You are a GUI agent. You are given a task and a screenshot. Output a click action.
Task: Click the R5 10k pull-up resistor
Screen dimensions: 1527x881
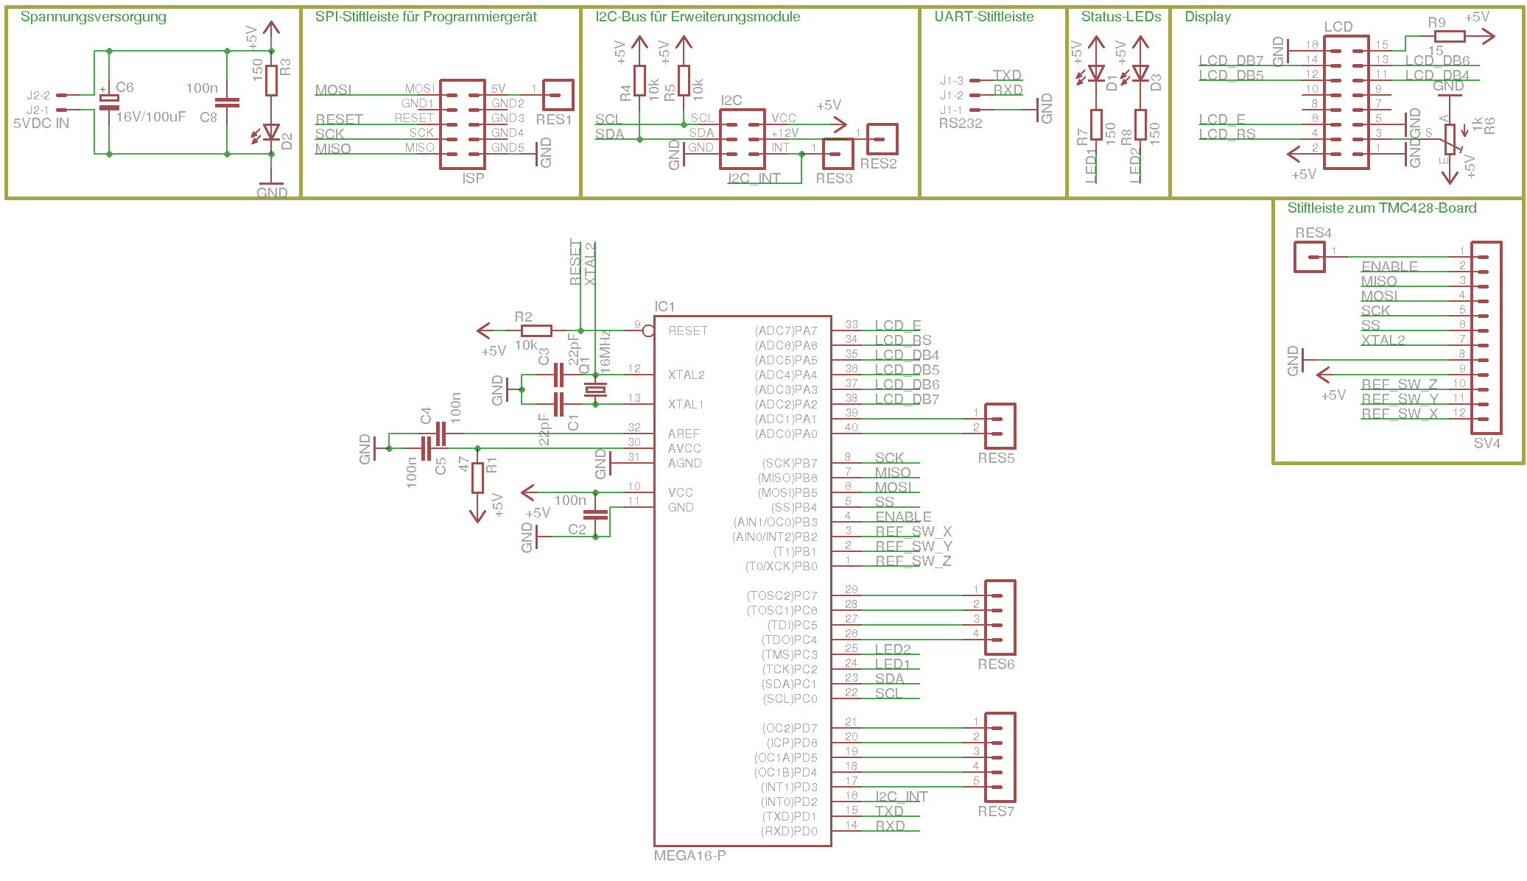(x=684, y=81)
